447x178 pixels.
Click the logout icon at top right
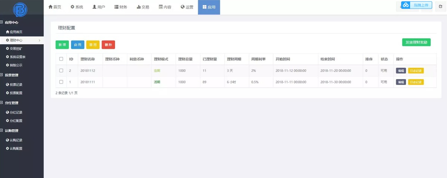point(440,6)
